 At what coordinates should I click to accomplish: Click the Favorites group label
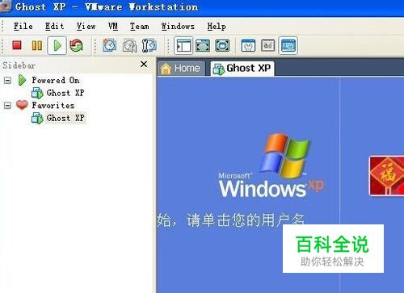tap(53, 105)
